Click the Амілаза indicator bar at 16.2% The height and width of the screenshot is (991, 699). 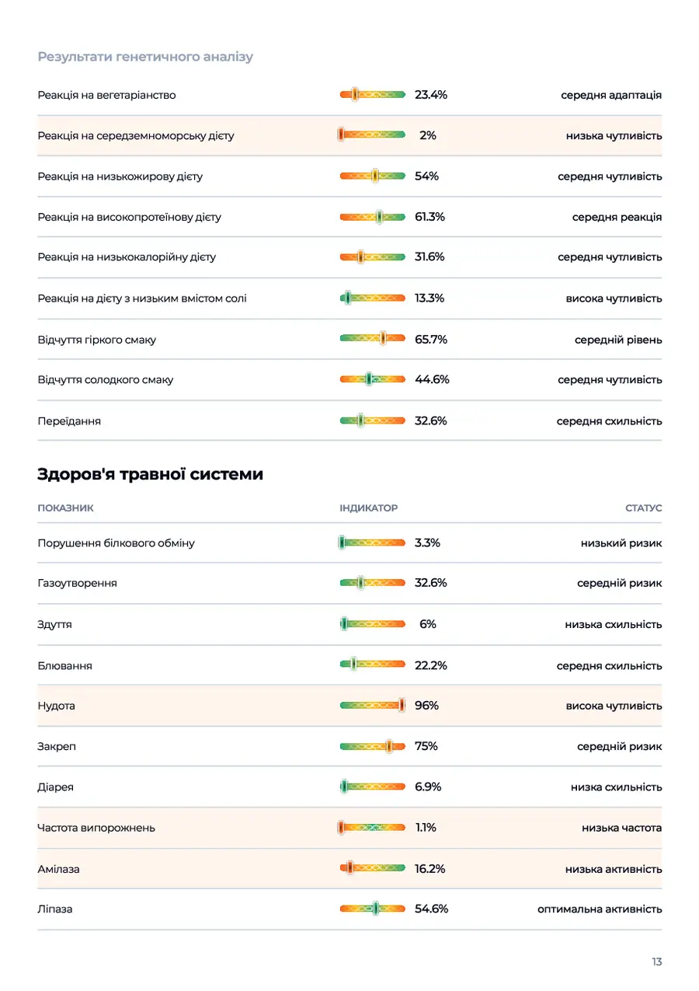(373, 868)
